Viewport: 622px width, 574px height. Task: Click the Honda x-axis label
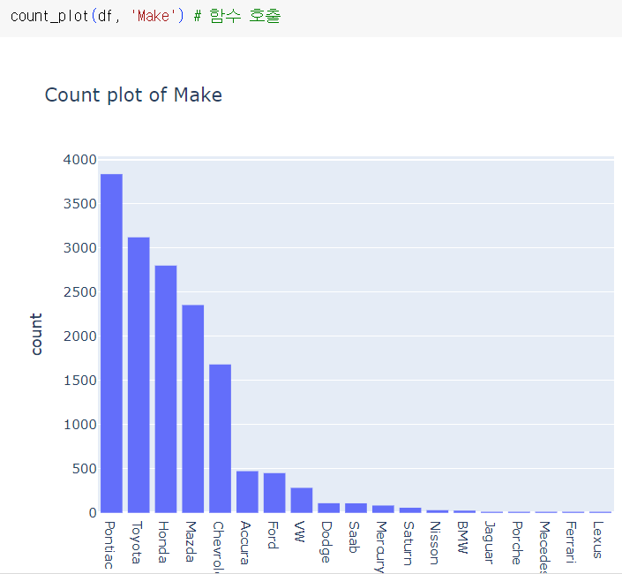[163, 542]
